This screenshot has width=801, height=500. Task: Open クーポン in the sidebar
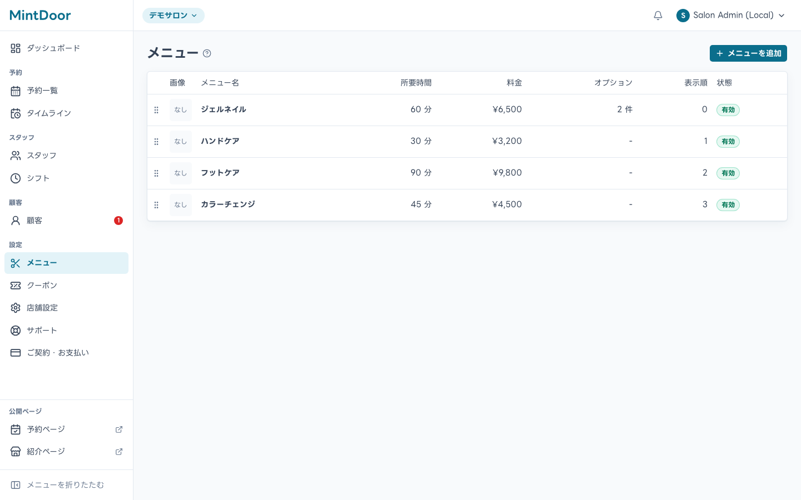(66, 286)
